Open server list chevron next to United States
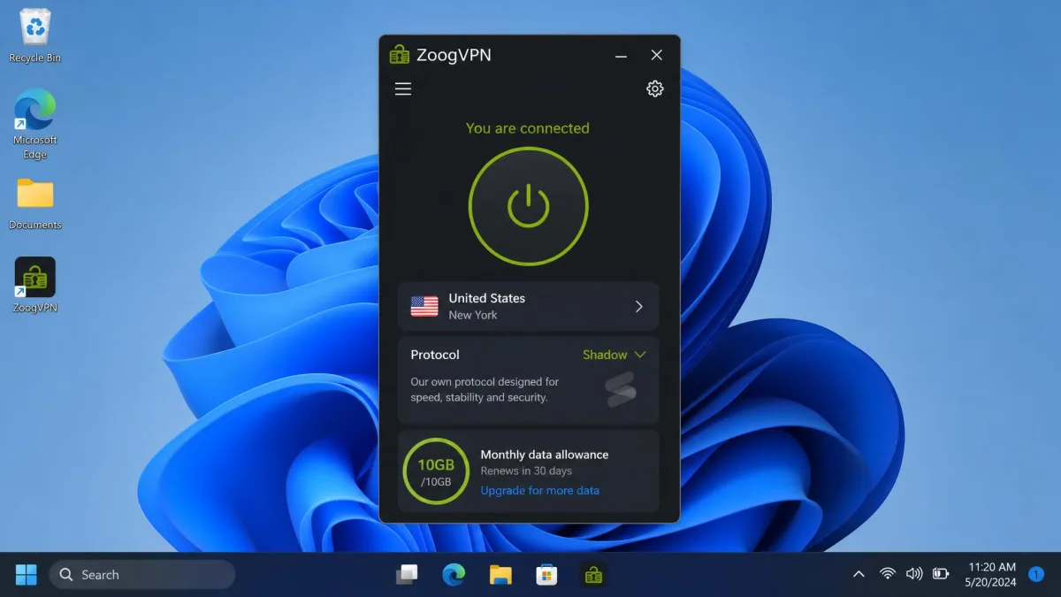The image size is (1061, 597). 639,307
